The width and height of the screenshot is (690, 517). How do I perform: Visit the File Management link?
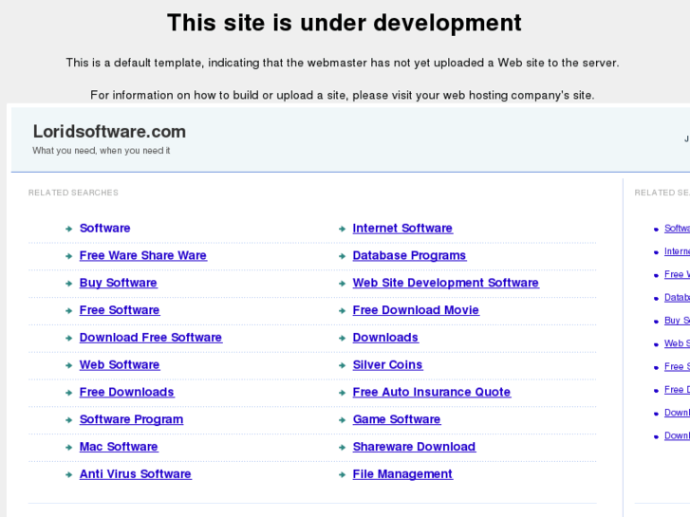(402, 474)
